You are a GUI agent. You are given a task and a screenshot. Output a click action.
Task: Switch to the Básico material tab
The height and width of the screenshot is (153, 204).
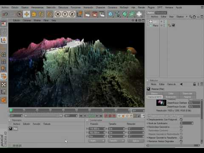click(x=154, y=93)
